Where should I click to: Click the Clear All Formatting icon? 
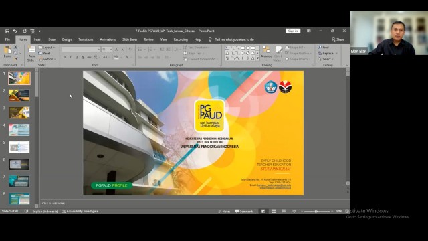point(130,50)
